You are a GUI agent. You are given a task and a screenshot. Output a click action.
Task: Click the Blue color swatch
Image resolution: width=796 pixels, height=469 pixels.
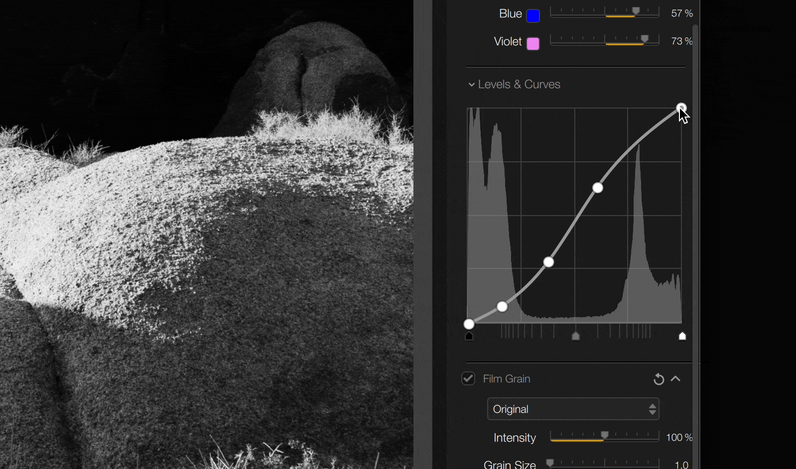pyautogui.click(x=533, y=16)
